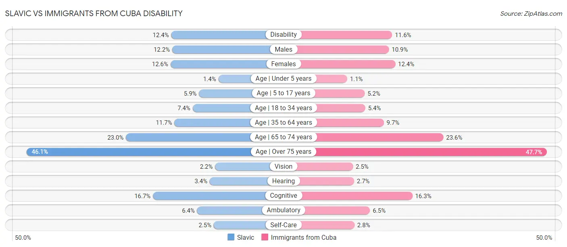Image resolution: width=567 pixels, height=247 pixels.
Task: Click the Cognitive category label
Action: (x=283, y=196)
